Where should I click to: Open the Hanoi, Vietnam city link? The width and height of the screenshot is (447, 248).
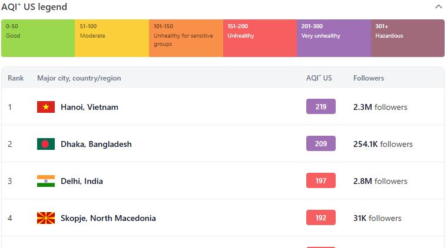90,107
